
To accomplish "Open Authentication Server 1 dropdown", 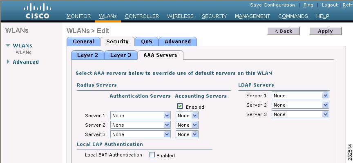I will pos(141,116).
